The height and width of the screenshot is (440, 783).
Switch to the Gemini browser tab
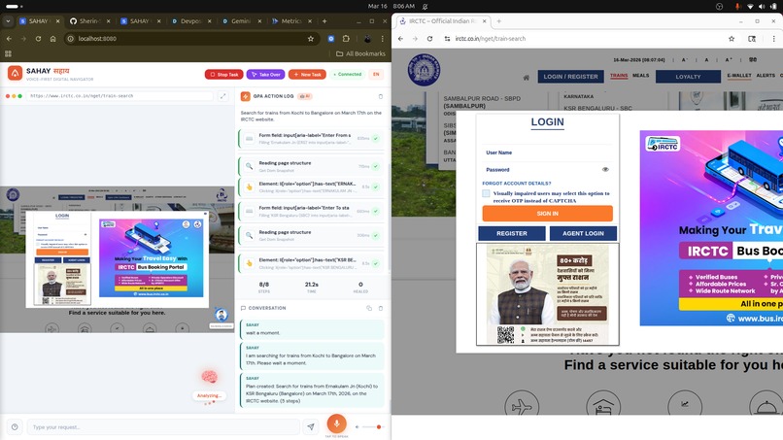tap(241, 21)
